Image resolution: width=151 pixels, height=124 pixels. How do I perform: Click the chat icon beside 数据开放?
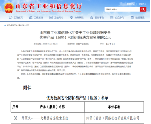click(x=132, y=17)
